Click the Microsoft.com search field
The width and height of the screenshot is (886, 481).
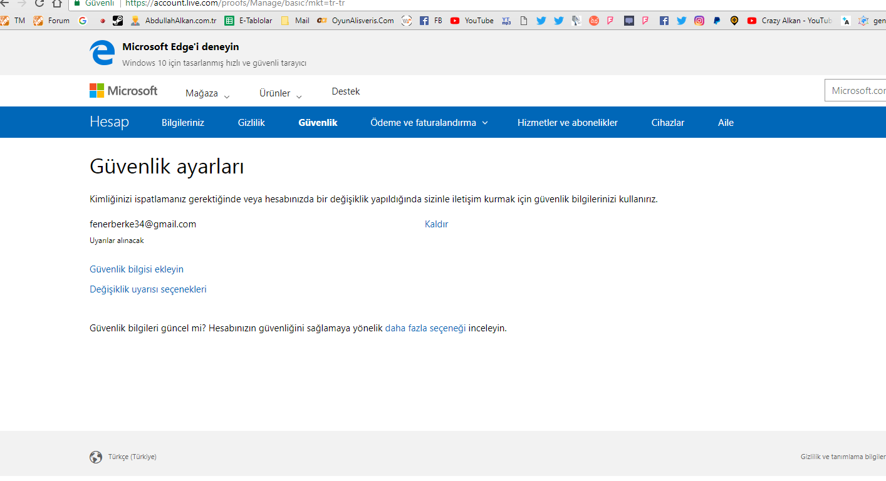pyautogui.click(x=855, y=91)
